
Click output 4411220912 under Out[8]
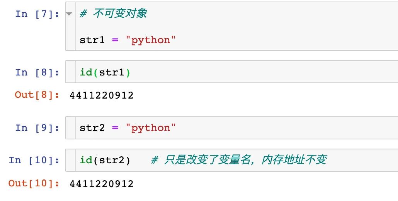pyautogui.click(x=102, y=95)
